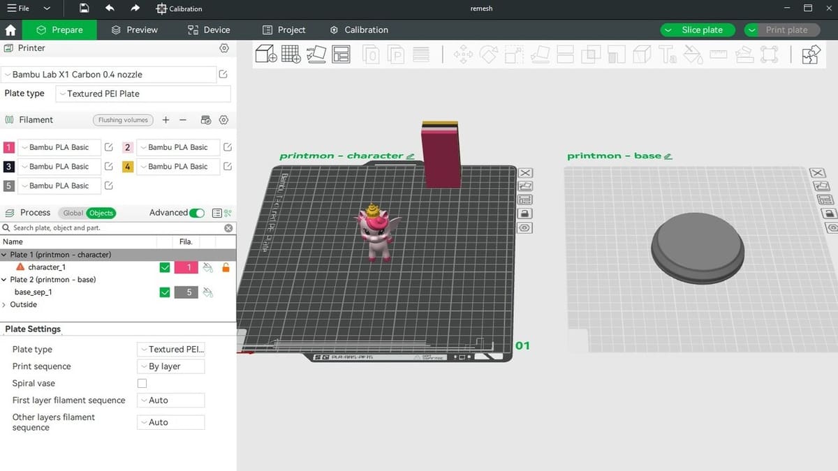Screen dimensions: 838x471
Task: Open the Calibration tab
Action: [359, 30]
